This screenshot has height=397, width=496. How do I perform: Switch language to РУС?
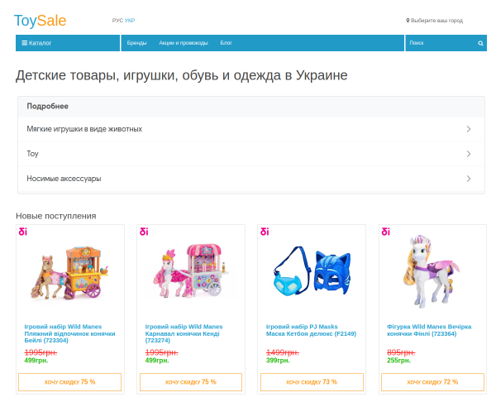pos(117,20)
